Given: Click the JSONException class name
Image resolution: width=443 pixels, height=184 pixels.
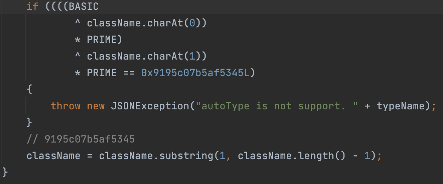Looking at the screenshot, I should [x=150, y=106].
